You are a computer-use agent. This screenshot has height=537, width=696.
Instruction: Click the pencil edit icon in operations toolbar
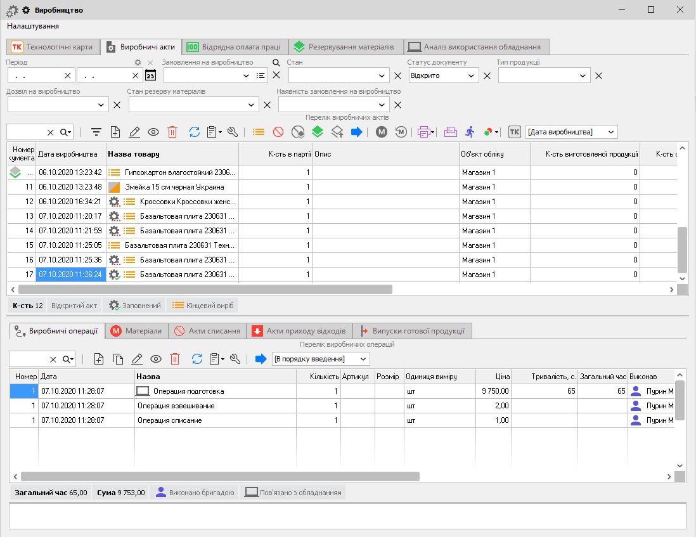136,359
